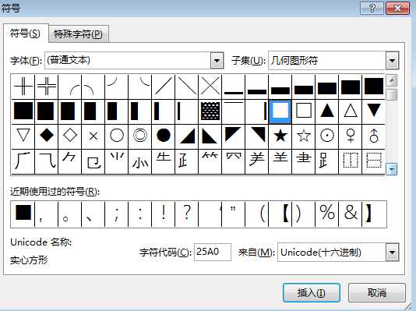Select the white diamond symbol
The width and height of the screenshot is (416, 311).
[70, 136]
